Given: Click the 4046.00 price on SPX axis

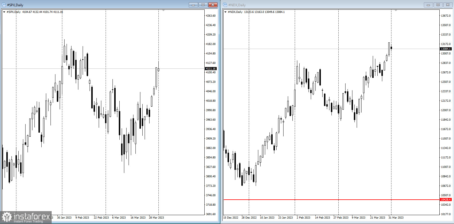Looking at the screenshot, I should pos(211,91).
